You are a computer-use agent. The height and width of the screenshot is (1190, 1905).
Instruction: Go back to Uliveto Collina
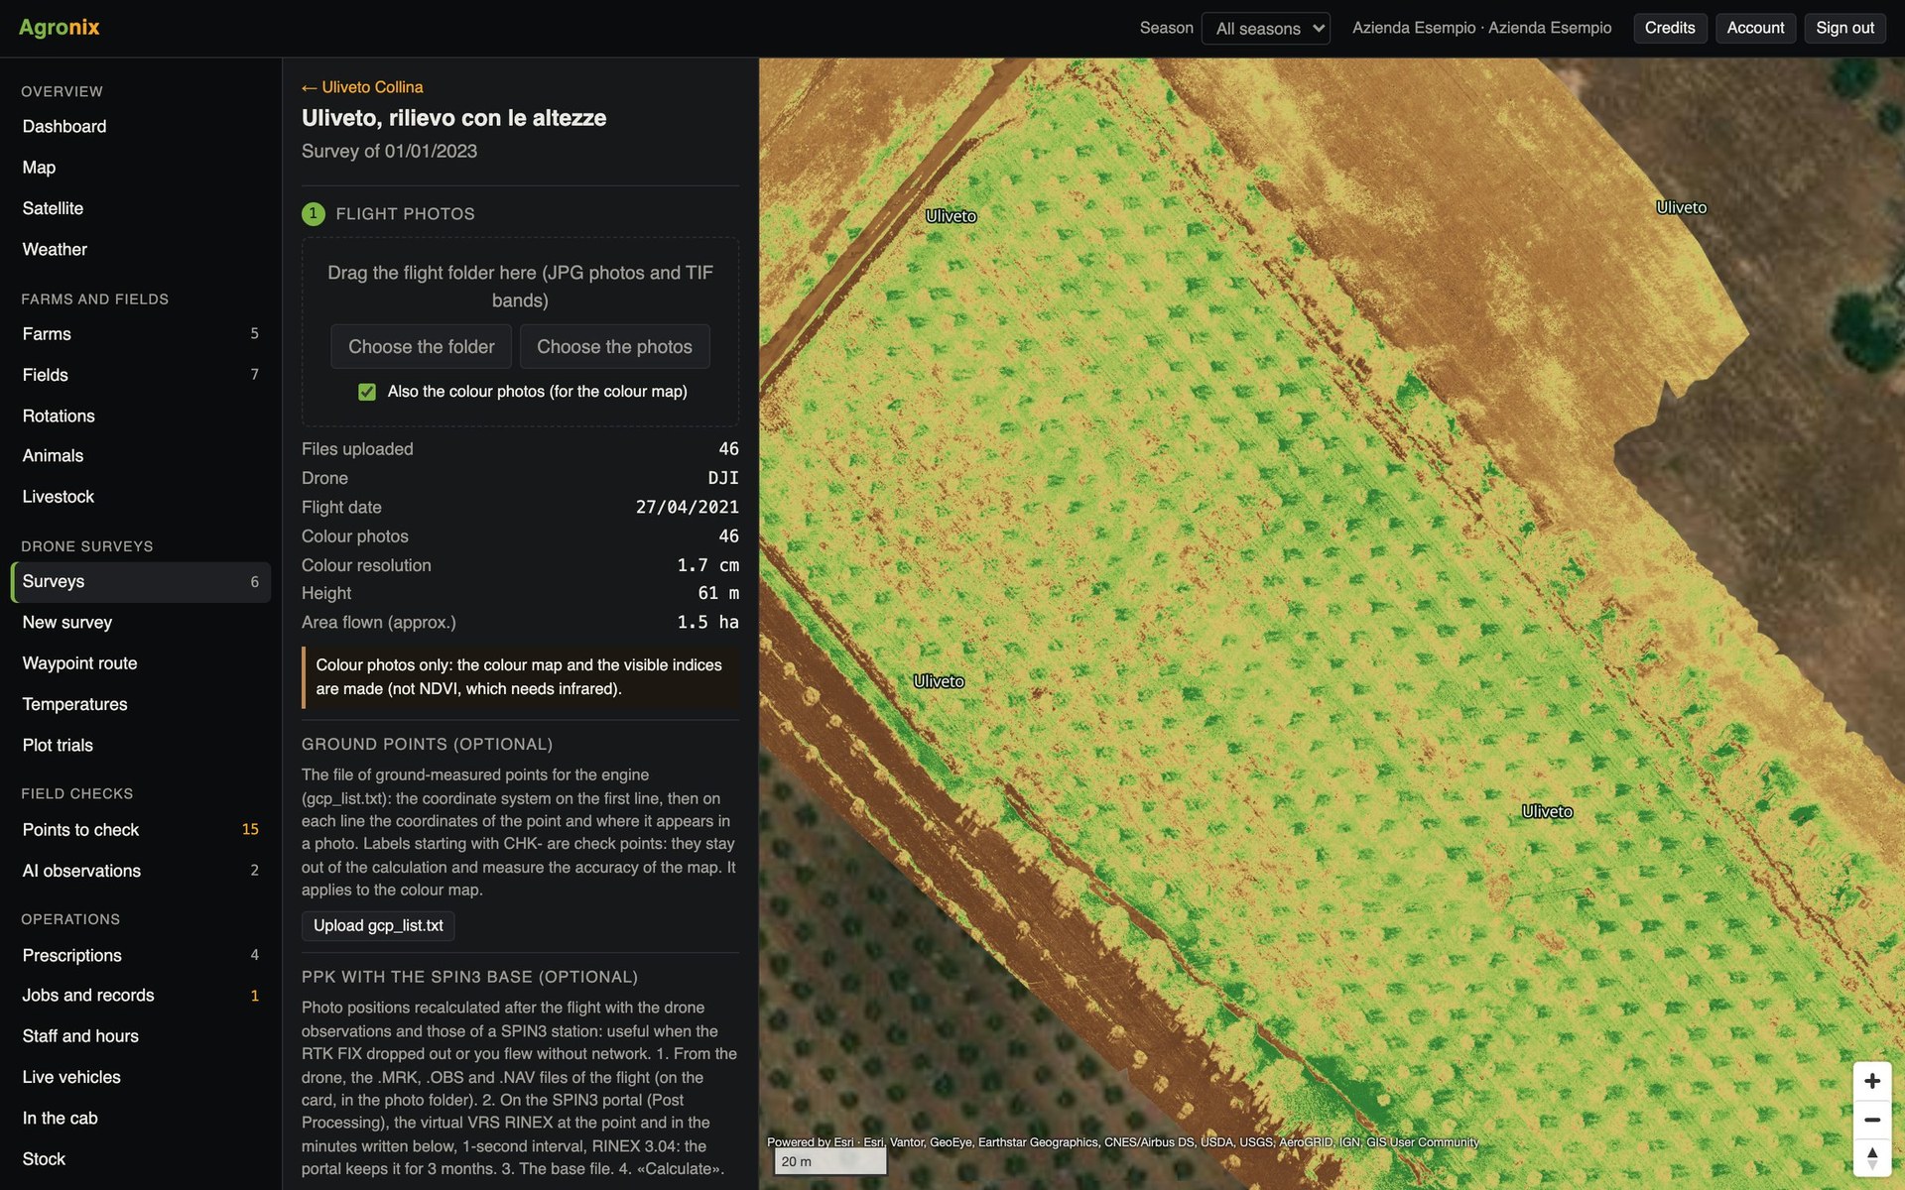tap(362, 87)
